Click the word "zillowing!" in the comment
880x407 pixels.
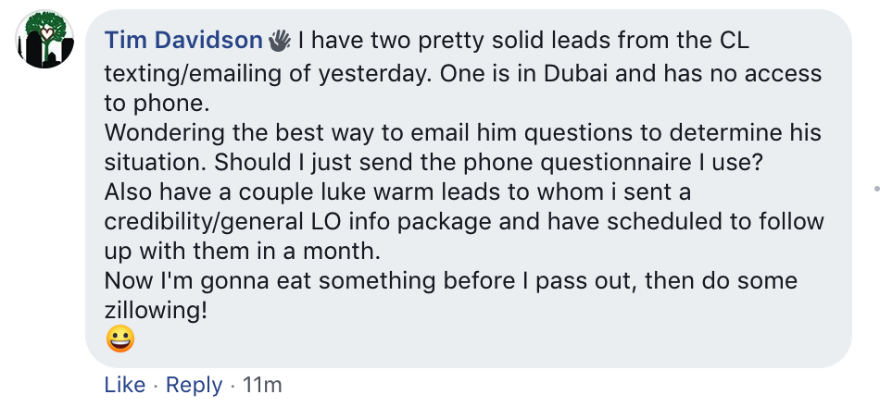coord(156,311)
